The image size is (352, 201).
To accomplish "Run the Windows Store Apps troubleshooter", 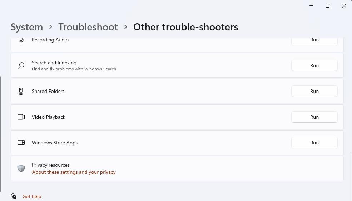I will pyautogui.click(x=314, y=143).
